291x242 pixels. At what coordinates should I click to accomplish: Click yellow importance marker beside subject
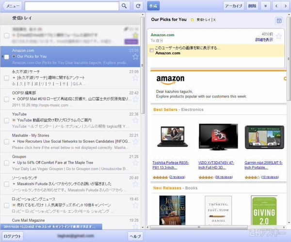point(192,20)
